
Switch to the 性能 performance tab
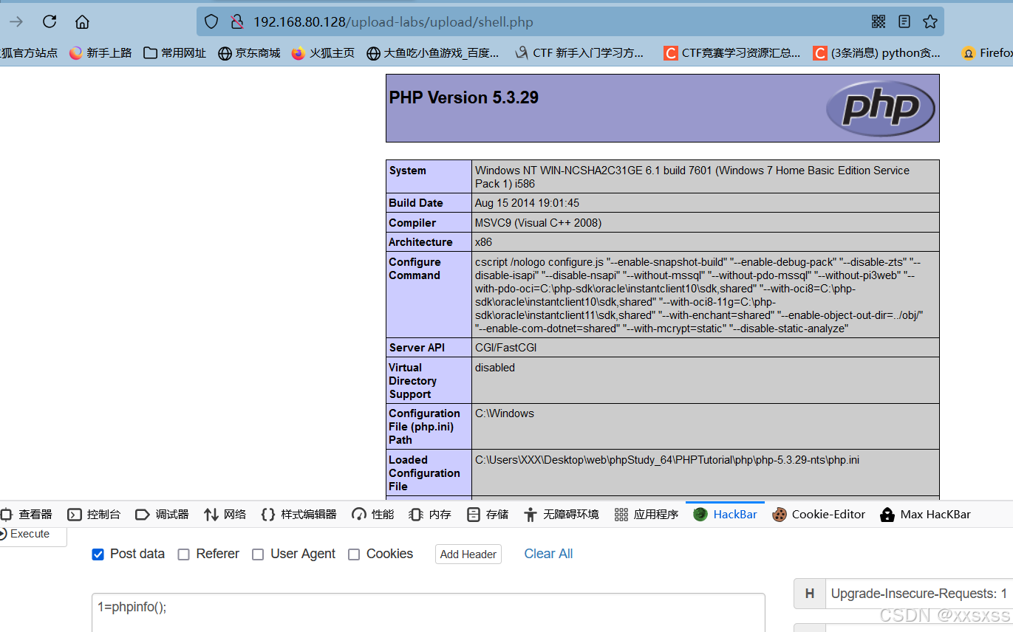point(373,515)
